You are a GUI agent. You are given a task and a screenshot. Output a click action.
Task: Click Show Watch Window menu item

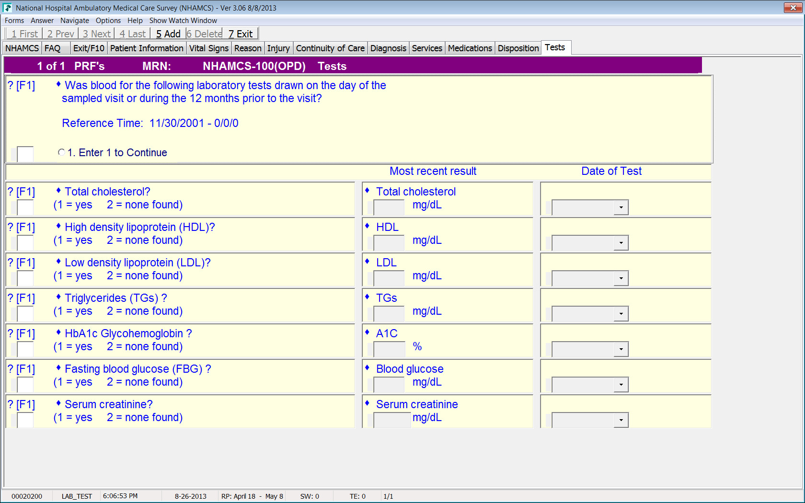(183, 21)
